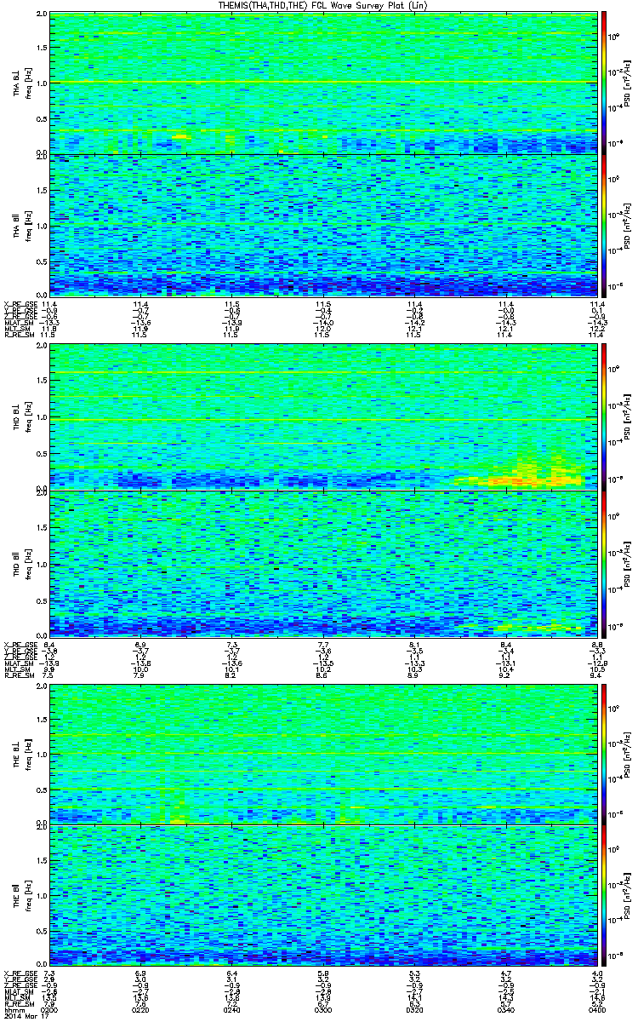The image size is (638, 1022).
Task: Click the THA B-perp color bar
Action: [605, 83]
